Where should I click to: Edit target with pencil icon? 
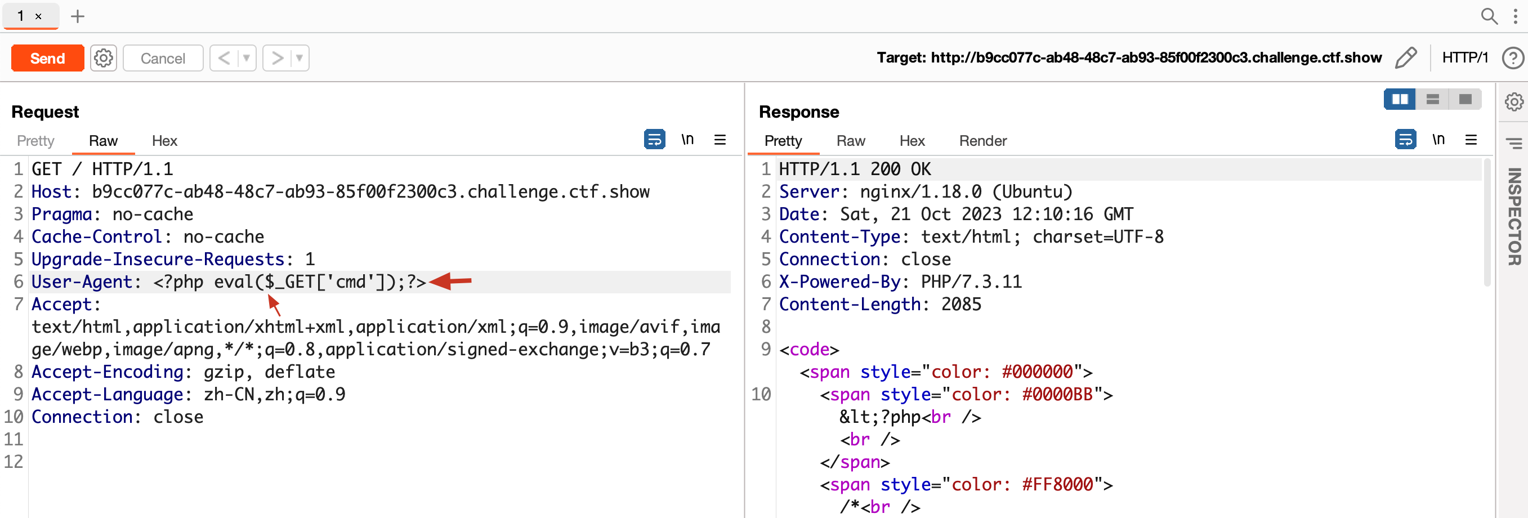point(1406,57)
